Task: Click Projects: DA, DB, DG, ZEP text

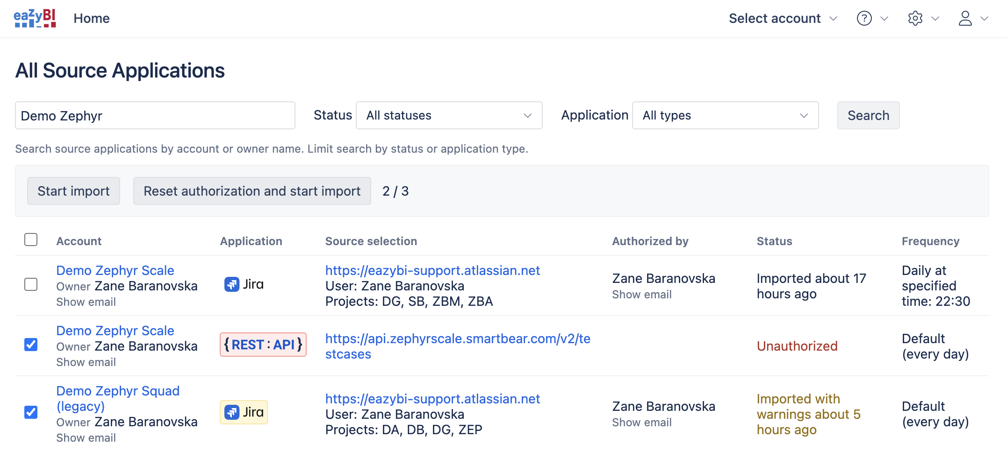Action: [404, 430]
